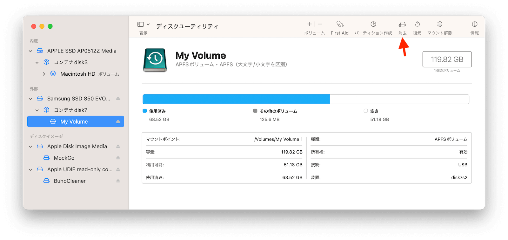Screen dimensions: 508x240
Task: Click the 利用可能 51.18 GB cell value
Action: (x=293, y=165)
